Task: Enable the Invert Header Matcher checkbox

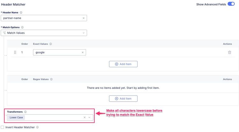Action: [x=3, y=127]
